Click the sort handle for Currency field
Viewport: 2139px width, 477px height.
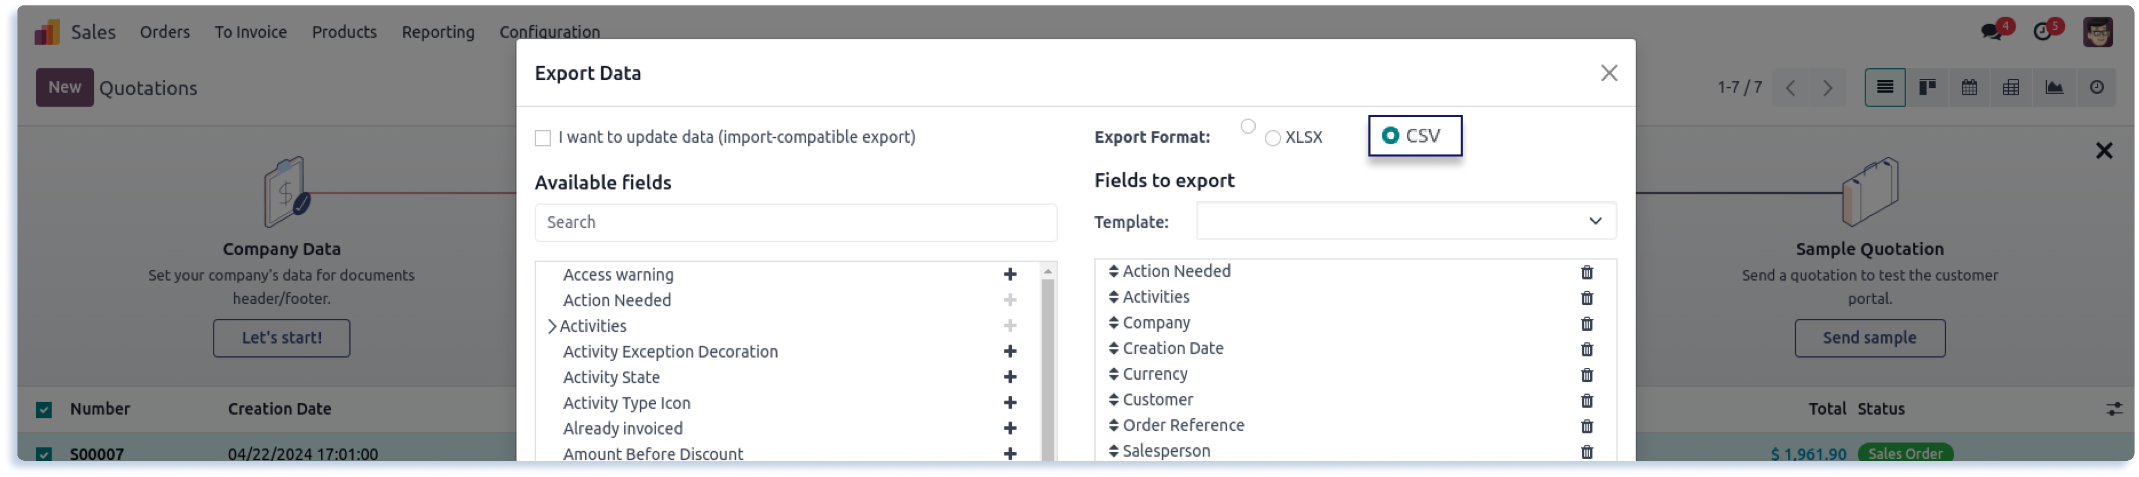point(1113,374)
